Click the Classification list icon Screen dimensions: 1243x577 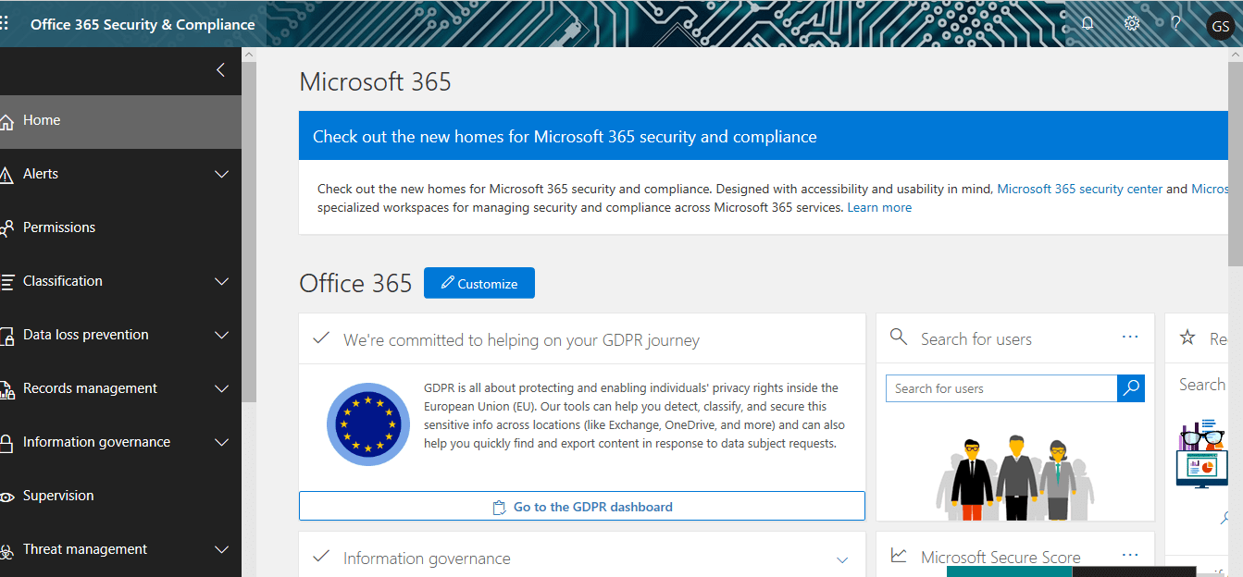click(6, 282)
